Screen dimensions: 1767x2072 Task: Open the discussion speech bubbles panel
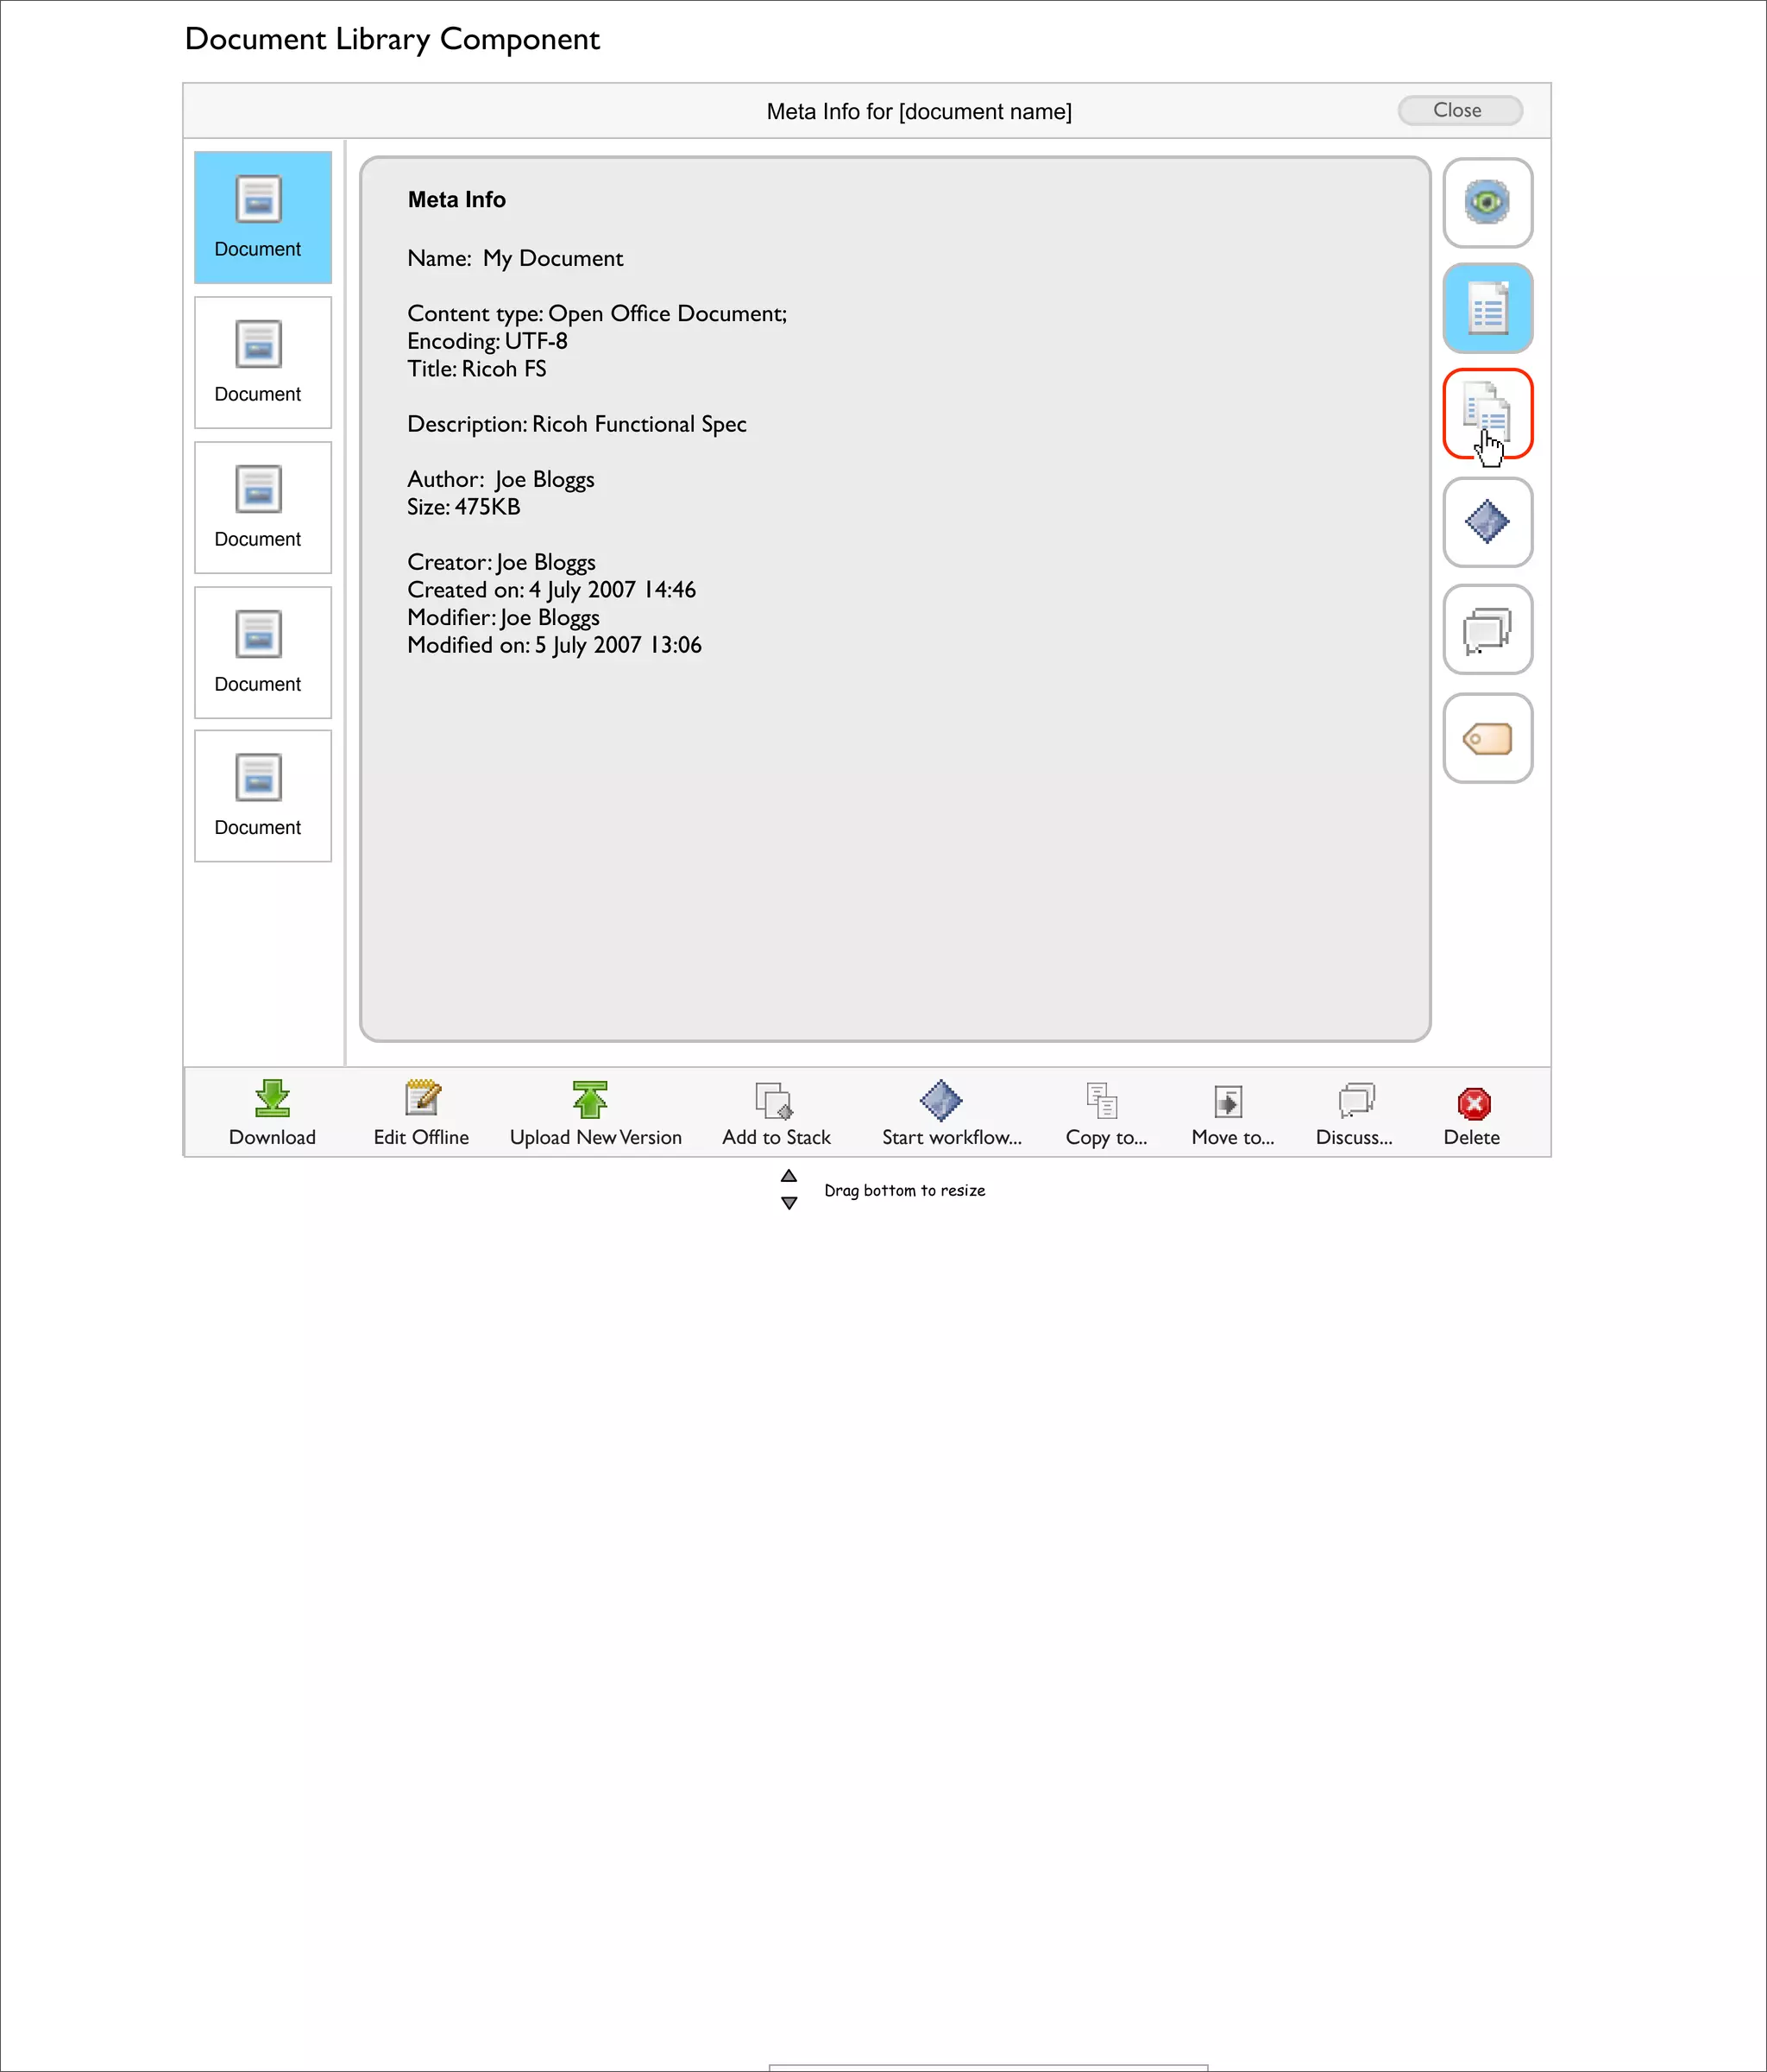click(1487, 630)
